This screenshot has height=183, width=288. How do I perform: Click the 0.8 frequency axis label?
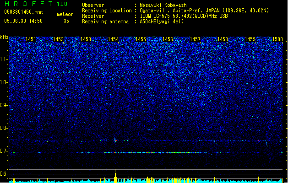(4, 128)
